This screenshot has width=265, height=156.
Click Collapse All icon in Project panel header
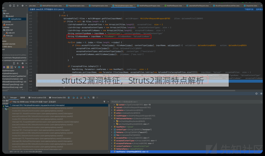point(18,6)
